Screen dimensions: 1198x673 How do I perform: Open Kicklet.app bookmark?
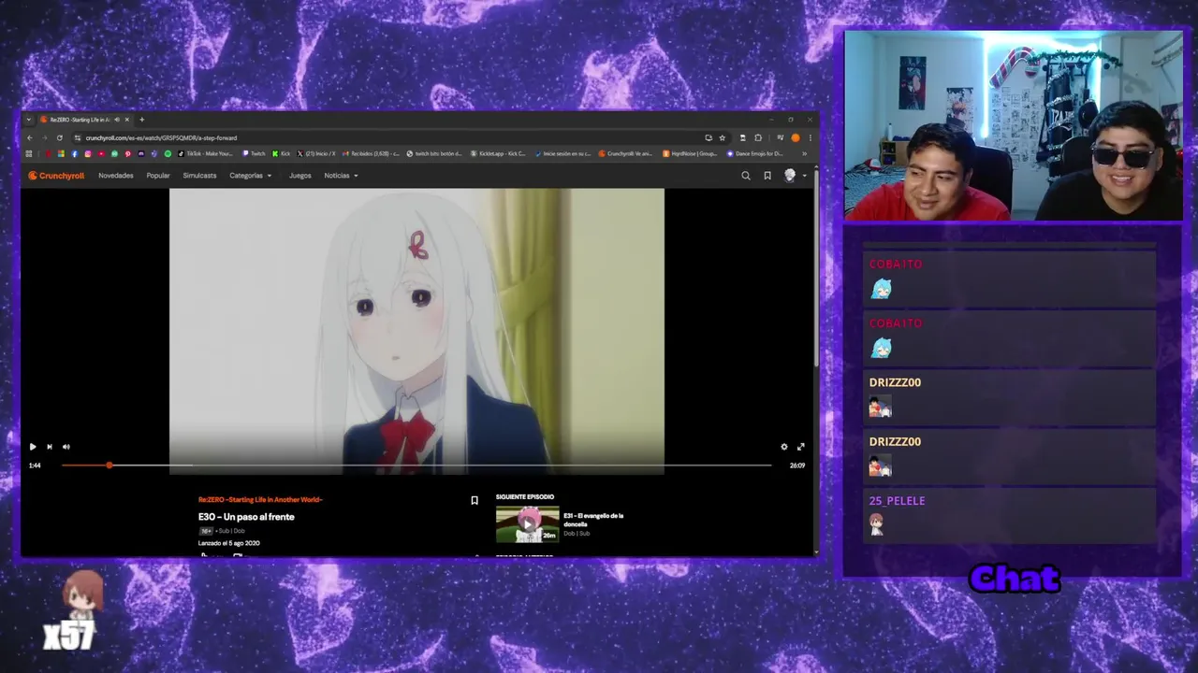click(498, 153)
